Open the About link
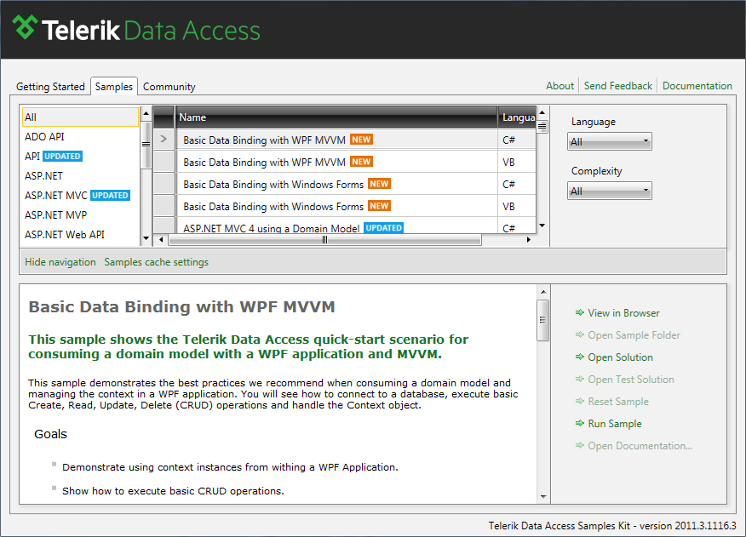 point(559,86)
